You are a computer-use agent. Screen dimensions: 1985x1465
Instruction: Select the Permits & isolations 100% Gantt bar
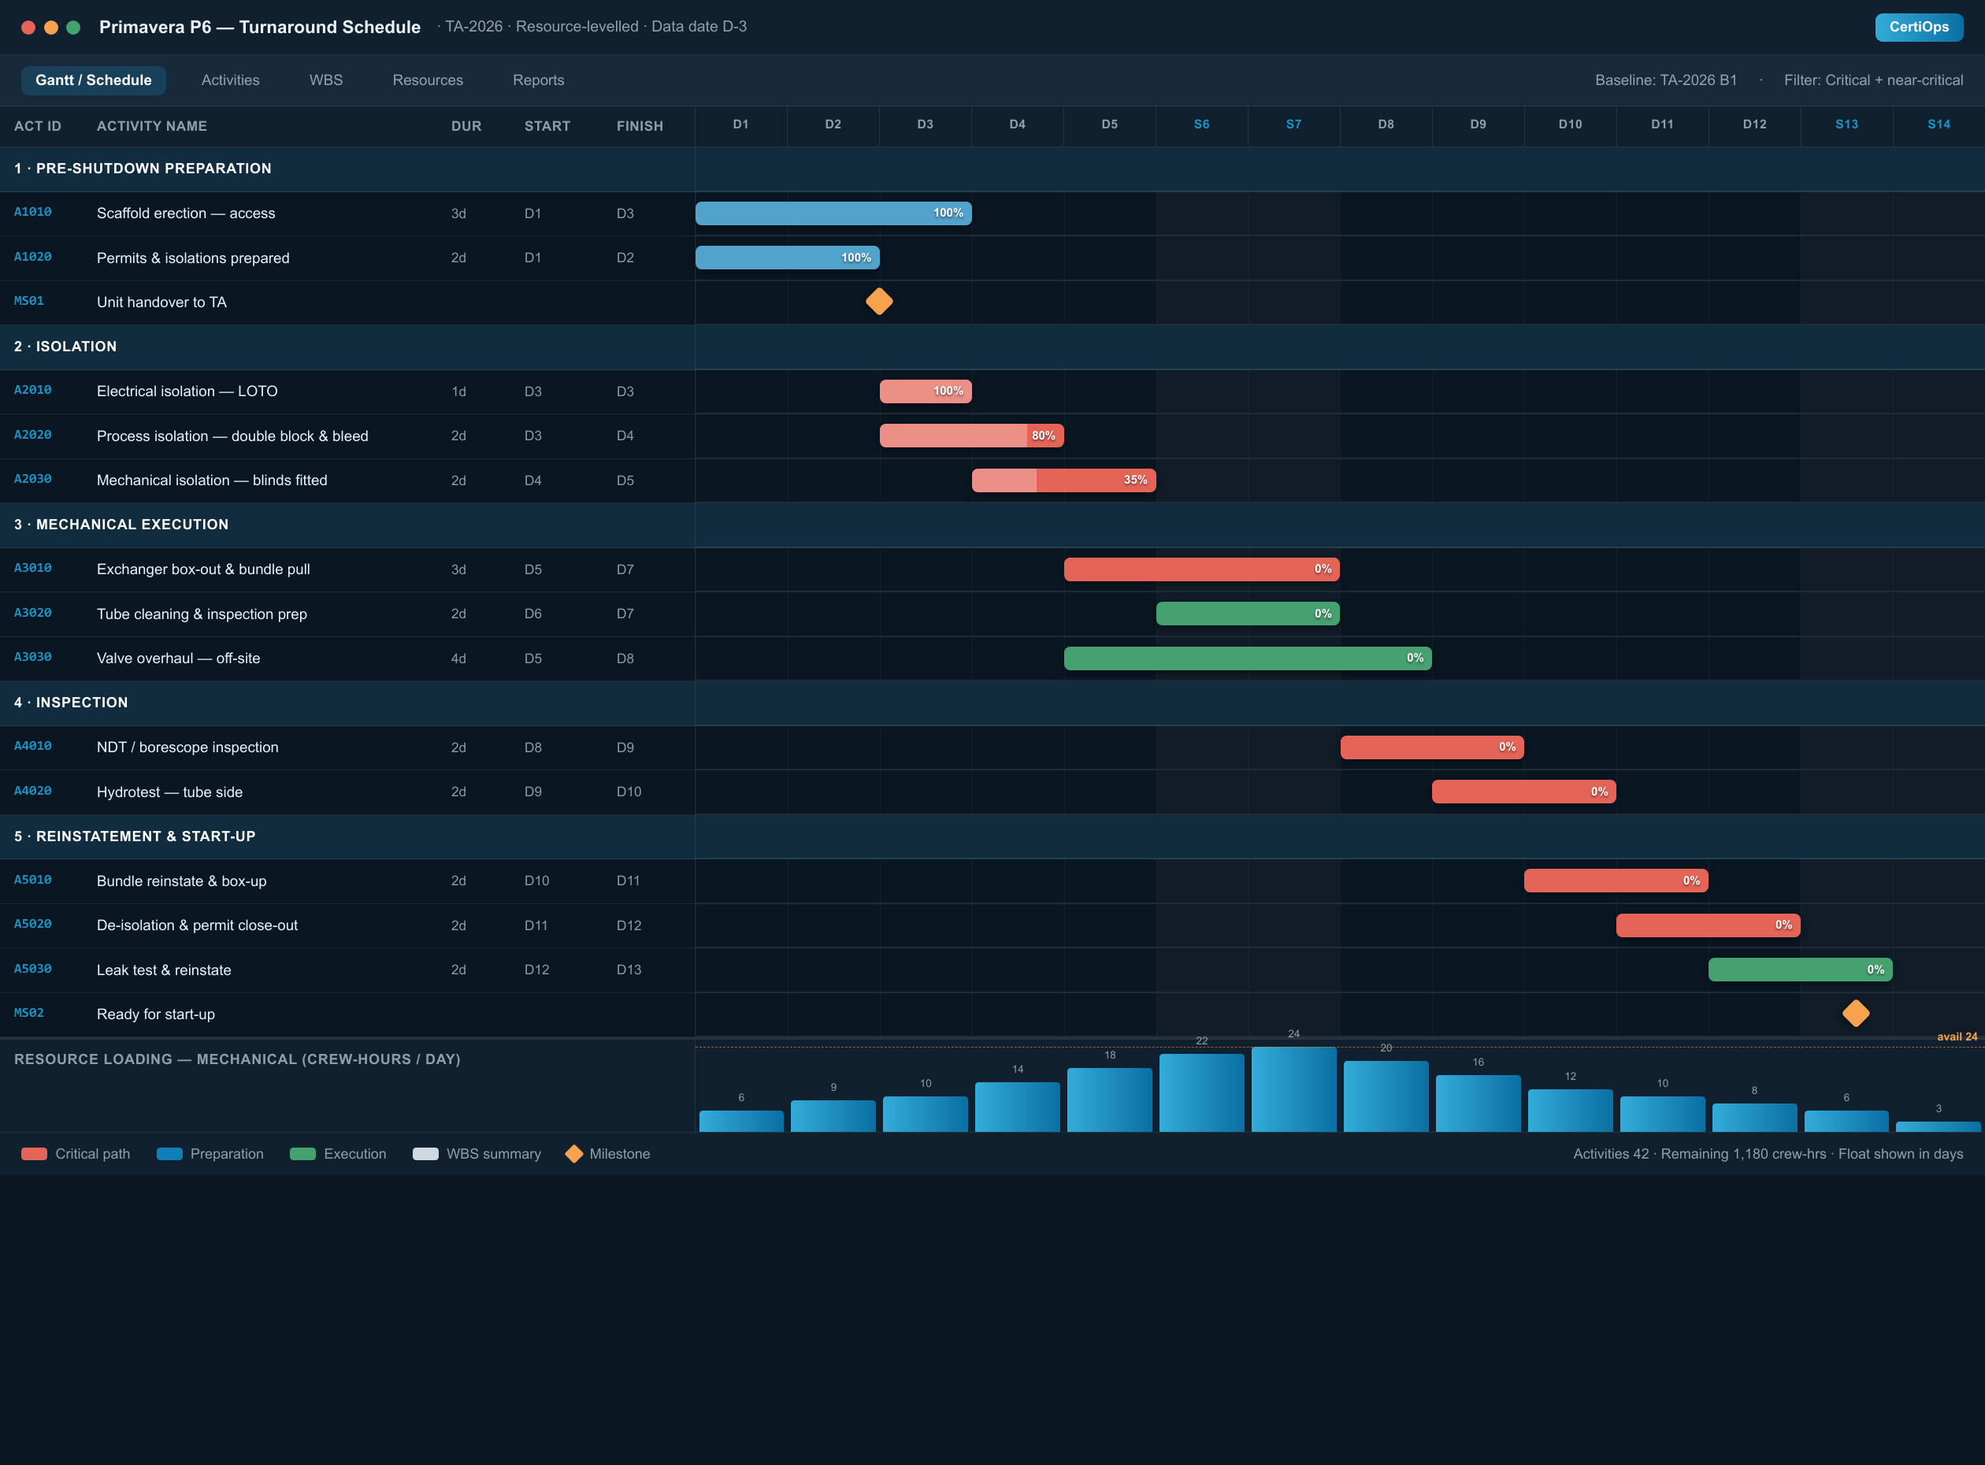click(x=787, y=258)
